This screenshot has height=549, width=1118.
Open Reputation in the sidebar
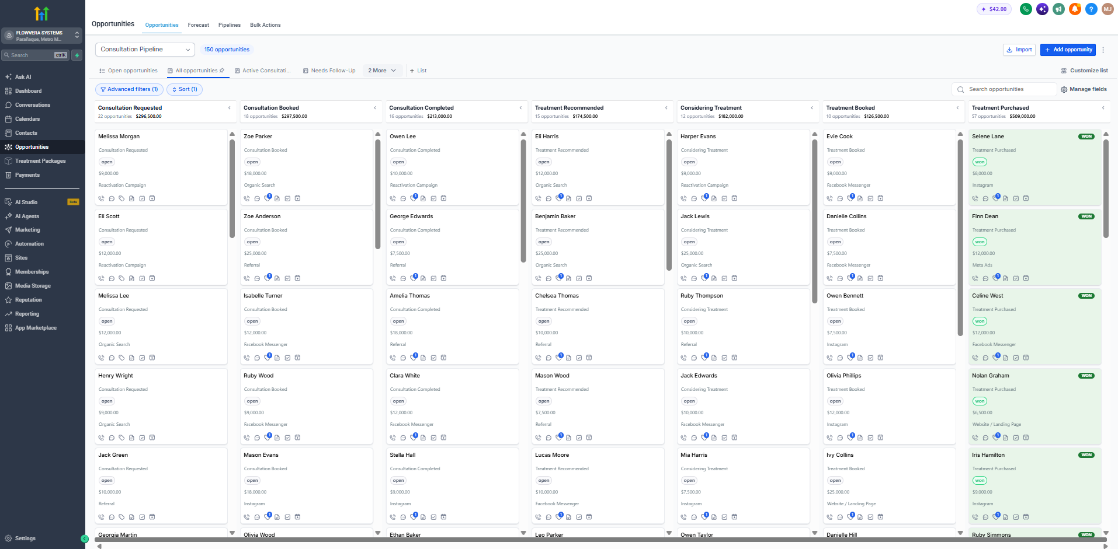[x=28, y=300]
